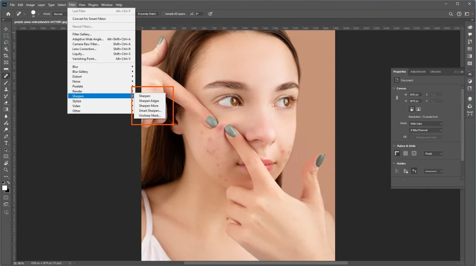The height and width of the screenshot is (266, 476).
Task: Select the Path Selection tool
Action: (6, 150)
